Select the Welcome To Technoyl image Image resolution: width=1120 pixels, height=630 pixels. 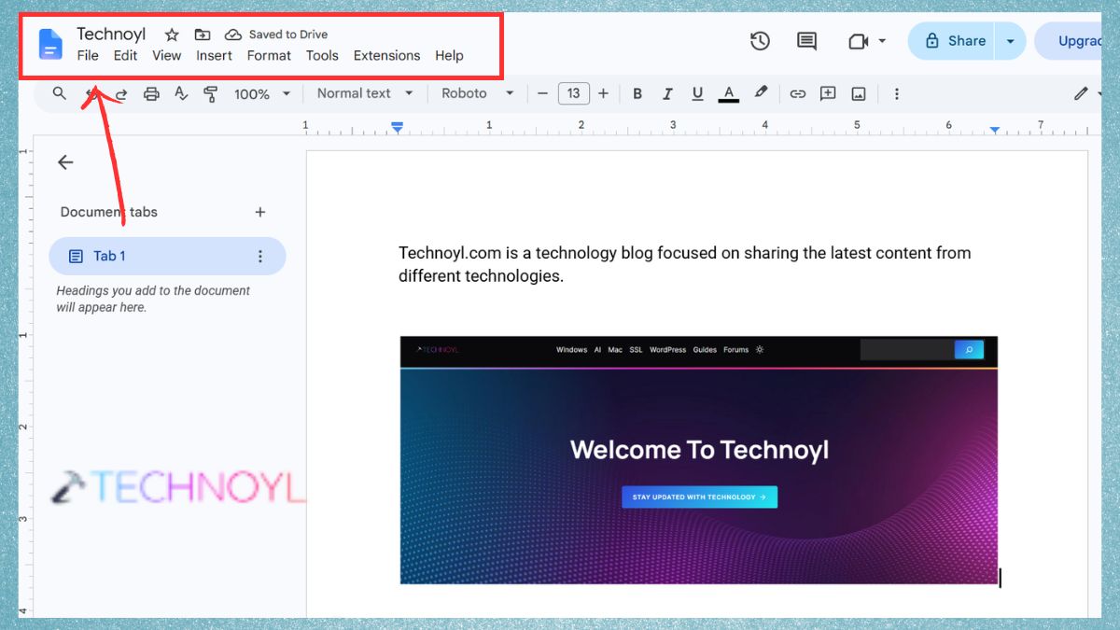click(x=699, y=460)
